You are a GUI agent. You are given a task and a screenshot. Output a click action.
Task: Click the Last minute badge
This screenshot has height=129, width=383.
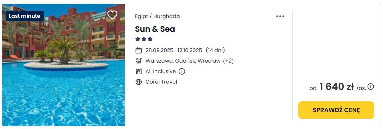click(25, 16)
